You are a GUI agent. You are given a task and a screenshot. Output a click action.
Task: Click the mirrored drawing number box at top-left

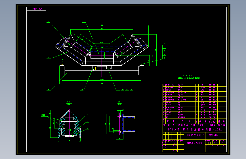36,9
